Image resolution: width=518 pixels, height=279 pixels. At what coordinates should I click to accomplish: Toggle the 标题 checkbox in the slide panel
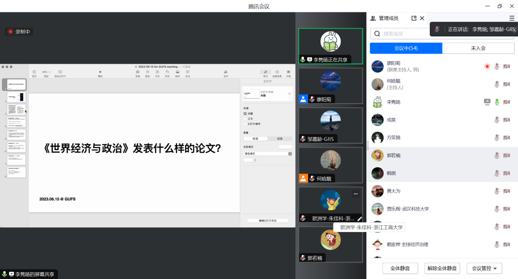[x=245, y=114]
